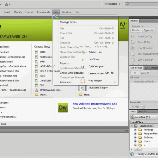
Task: Click the PerfLogs folder icon
Action: tap(140, 130)
